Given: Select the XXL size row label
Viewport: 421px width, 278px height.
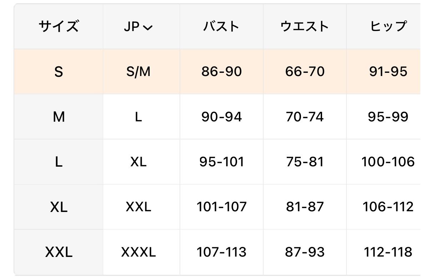Looking at the screenshot, I should pos(59,252).
